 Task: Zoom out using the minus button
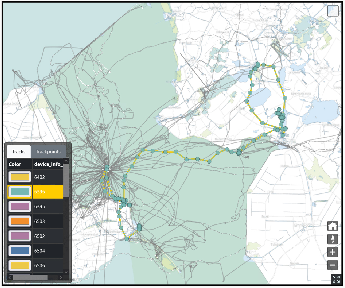332,265
